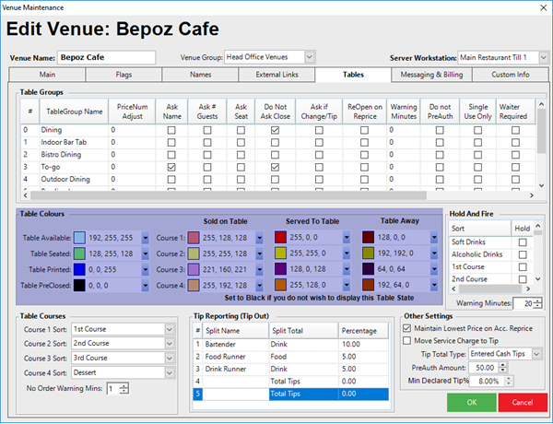This screenshot has width=553, height=424.
Task: Increase Hold And Fire Warning Minutes
Action: (537, 300)
